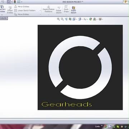129x129 pixels.
Task: Click the Apply Scene icon
Action: click(95, 19)
